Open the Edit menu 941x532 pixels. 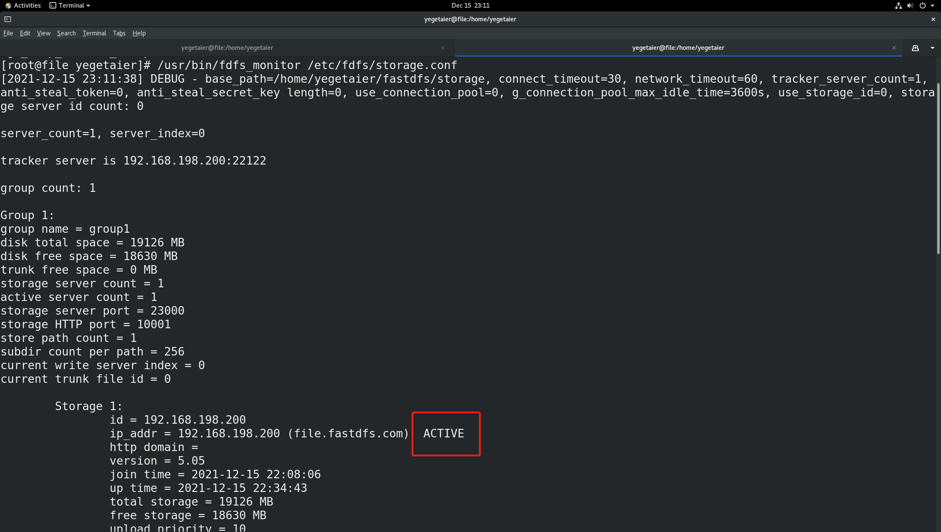pyautogui.click(x=25, y=33)
